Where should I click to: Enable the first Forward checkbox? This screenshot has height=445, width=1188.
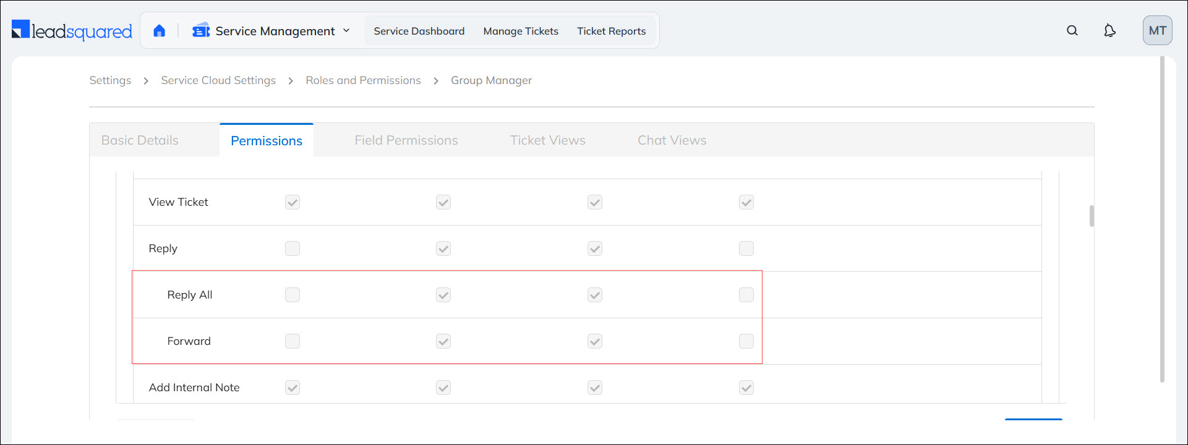tap(293, 341)
